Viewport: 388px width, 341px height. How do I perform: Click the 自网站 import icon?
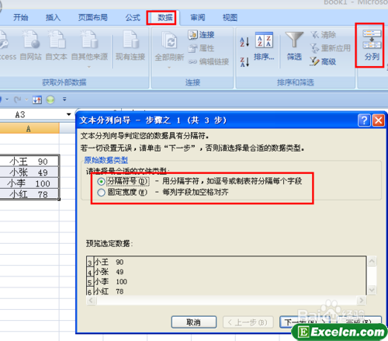[x=31, y=45]
